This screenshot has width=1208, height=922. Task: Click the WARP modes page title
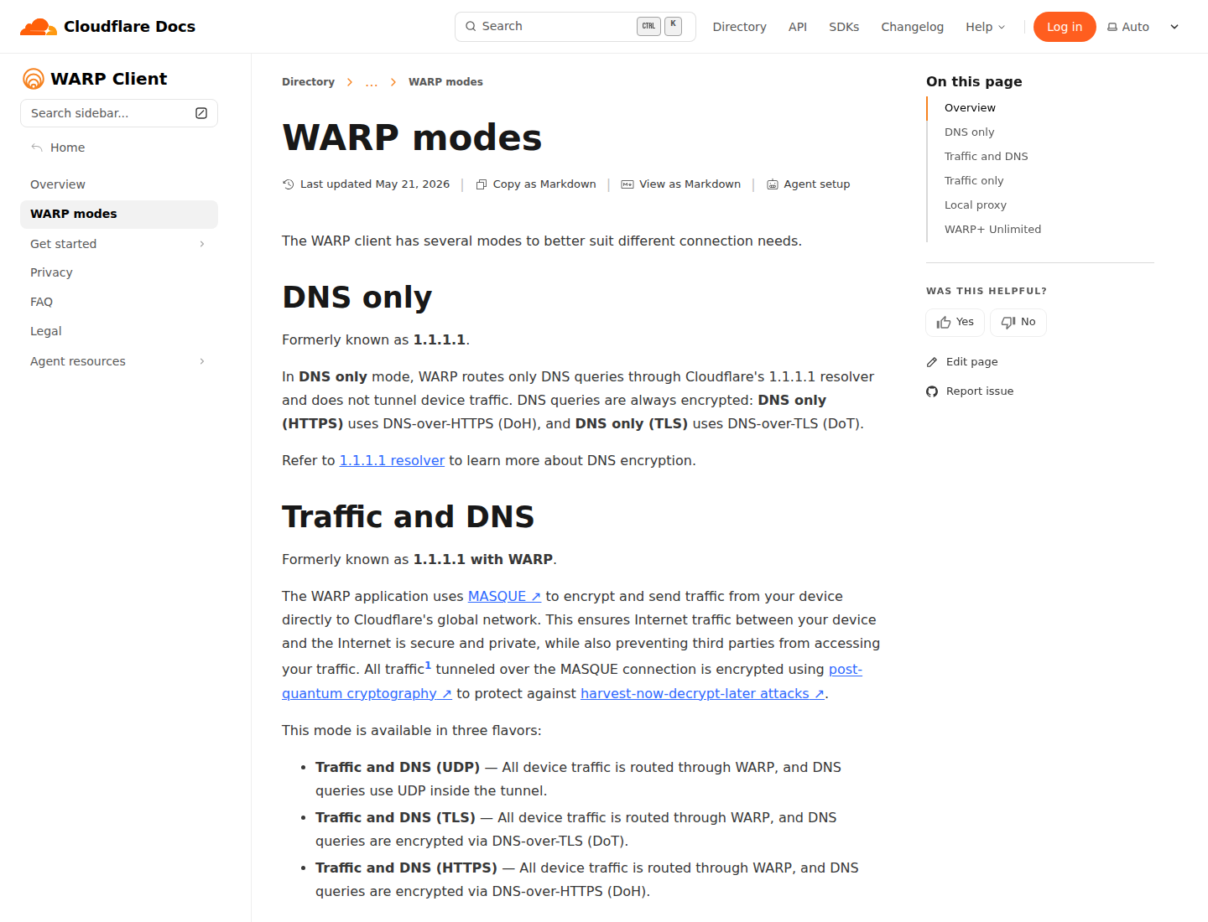[412, 137]
